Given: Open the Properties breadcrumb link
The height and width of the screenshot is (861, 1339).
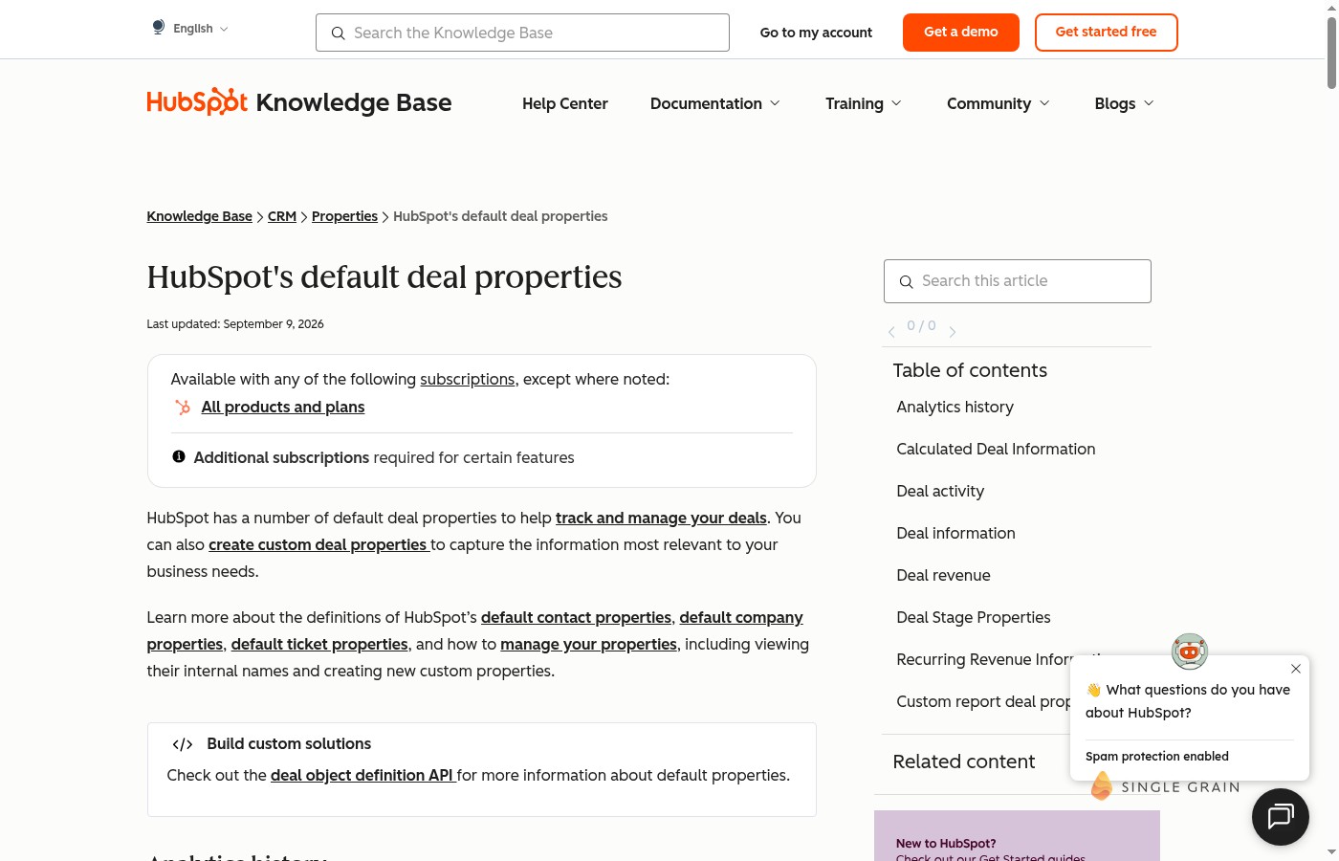Looking at the screenshot, I should pyautogui.click(x=344, y=216).
